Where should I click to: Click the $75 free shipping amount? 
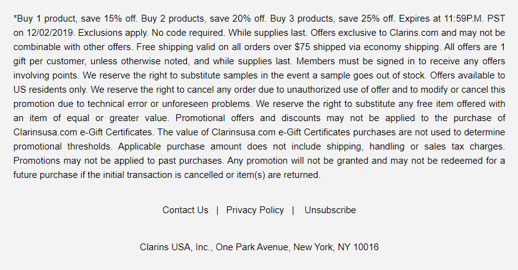click(302, 47)
